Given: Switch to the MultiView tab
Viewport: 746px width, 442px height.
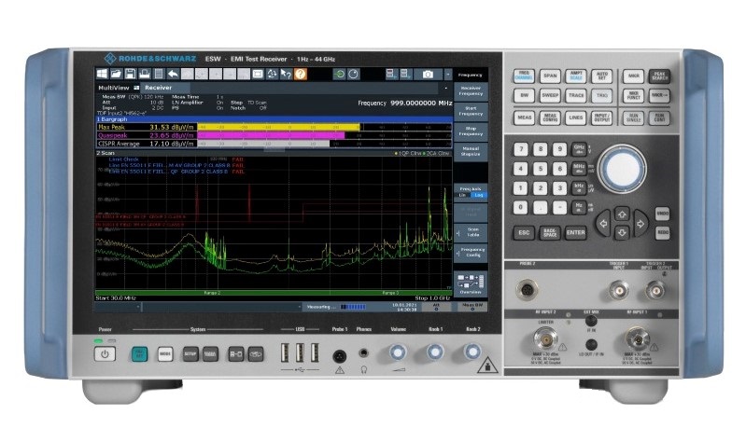Looking at the screenshot, I should coord(115,87).
